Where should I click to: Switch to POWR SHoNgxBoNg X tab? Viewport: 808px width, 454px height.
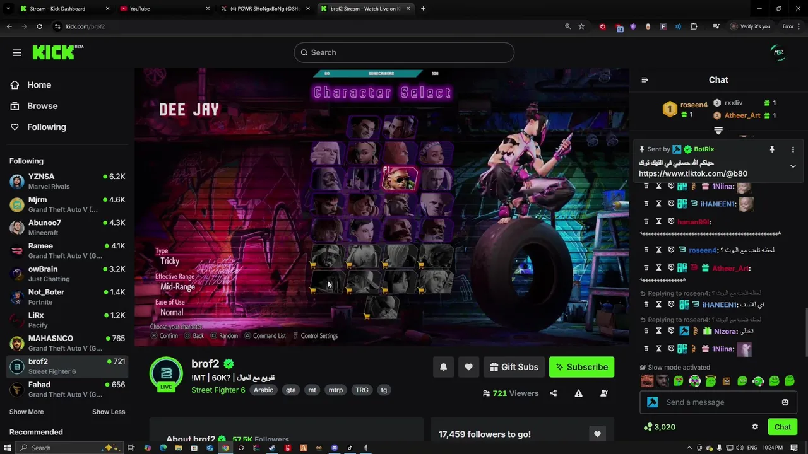tap(265, 9)
